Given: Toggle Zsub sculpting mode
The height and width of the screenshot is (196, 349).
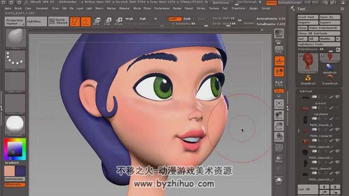Looking at the screenshot, I should [x=187, y=19].
